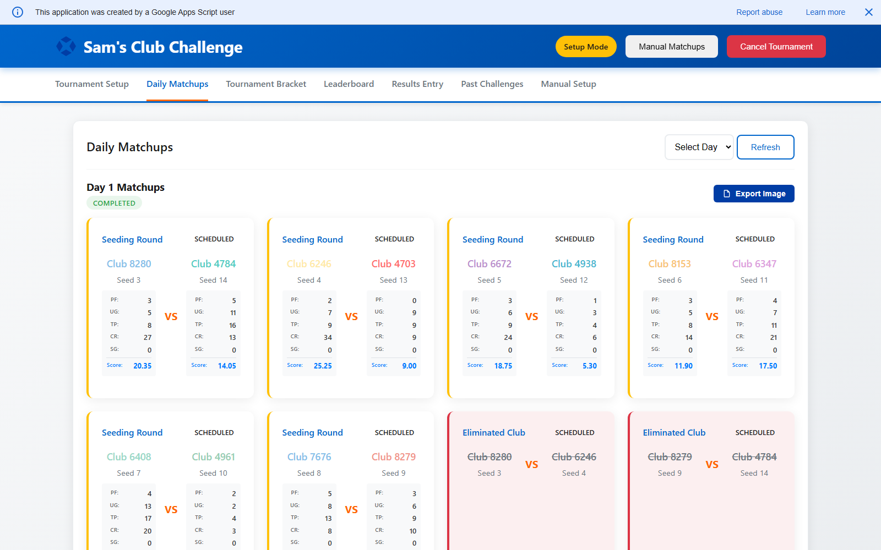Enable Setup Mode
The width and height of the screenshot is (881, 550).
click(x=585, y=46)
